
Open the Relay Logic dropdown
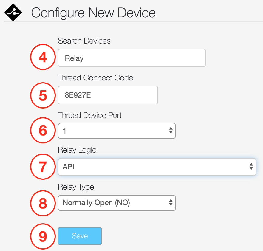click(x=157, y=167)
